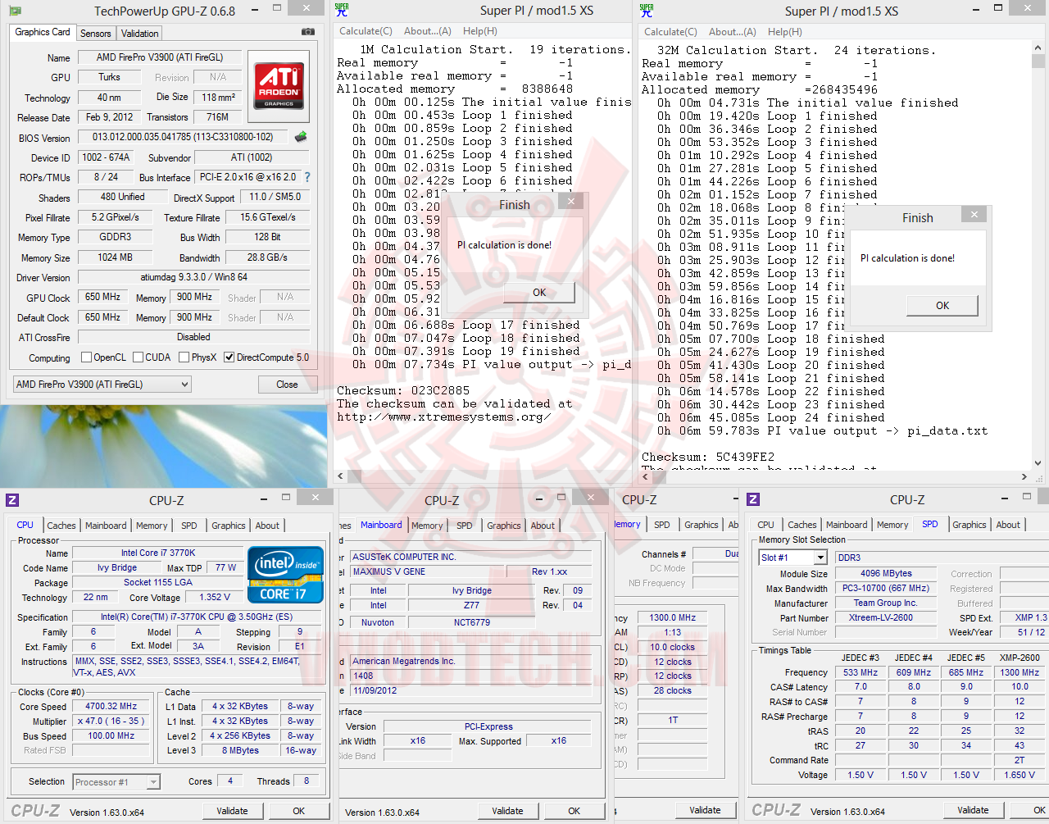Close the 32M Finish dialog with its X
This screenshot has height=824, width=1049.
point(974,215)
